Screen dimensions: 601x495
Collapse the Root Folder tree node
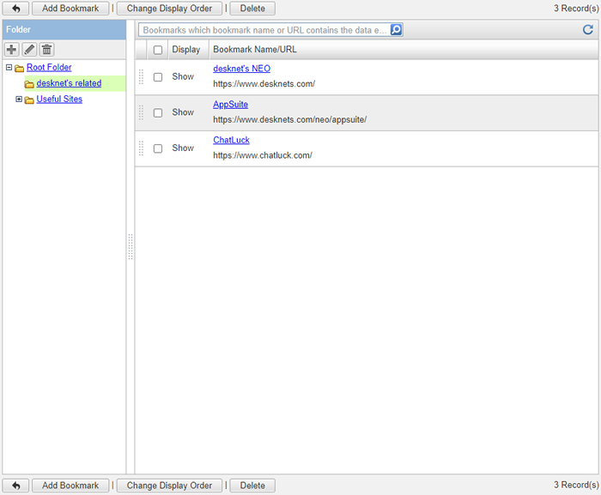[x=9, y=68]
